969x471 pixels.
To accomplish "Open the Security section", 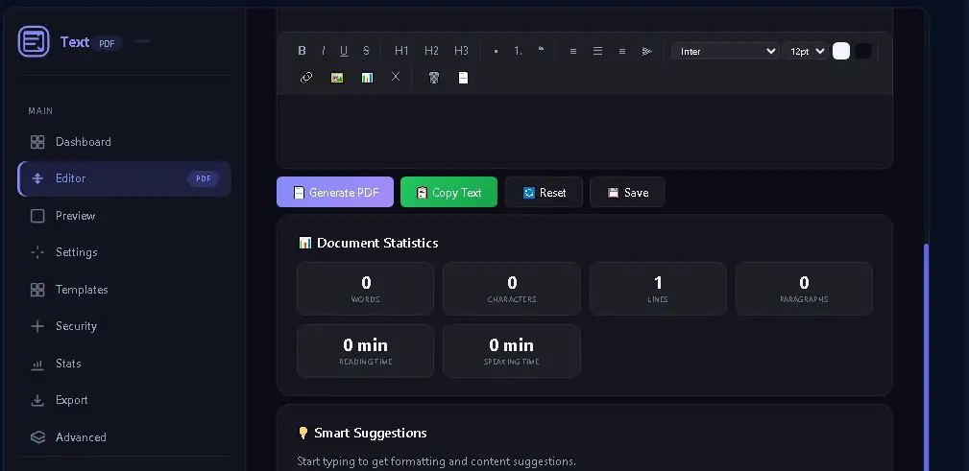I will tap(124, 326).
